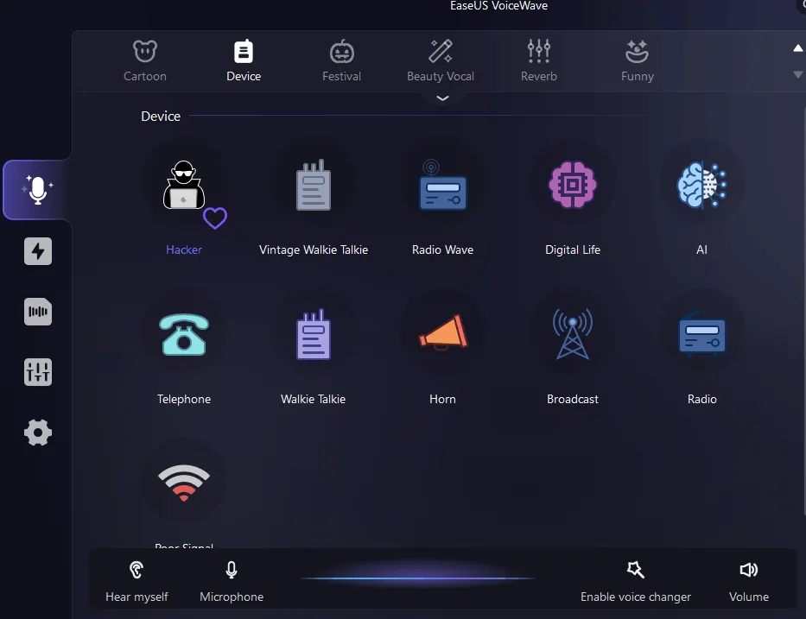This screenshot has height=619, width=806.
Task: Select the AI brain voice effect
Action: point(701,185)
